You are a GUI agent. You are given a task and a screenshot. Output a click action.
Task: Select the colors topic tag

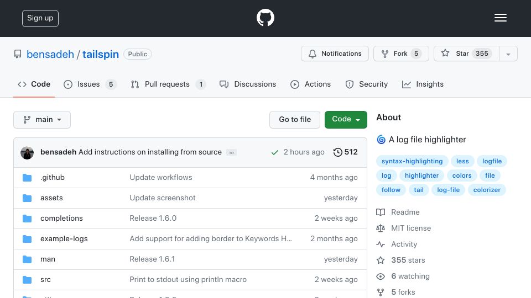[x=462, y=175]
